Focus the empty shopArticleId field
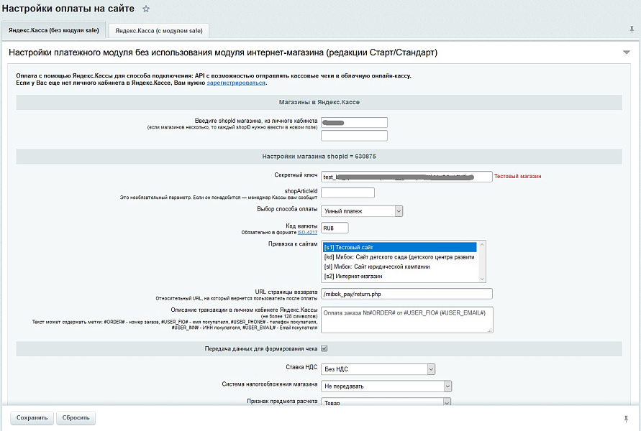The height and width of the screenshot is (431, 641). coord(347,193)
